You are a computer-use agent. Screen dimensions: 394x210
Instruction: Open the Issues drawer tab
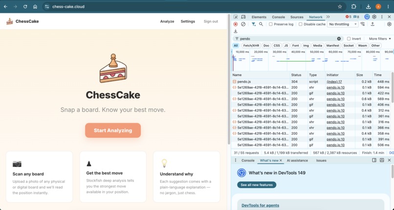point(321,160)
